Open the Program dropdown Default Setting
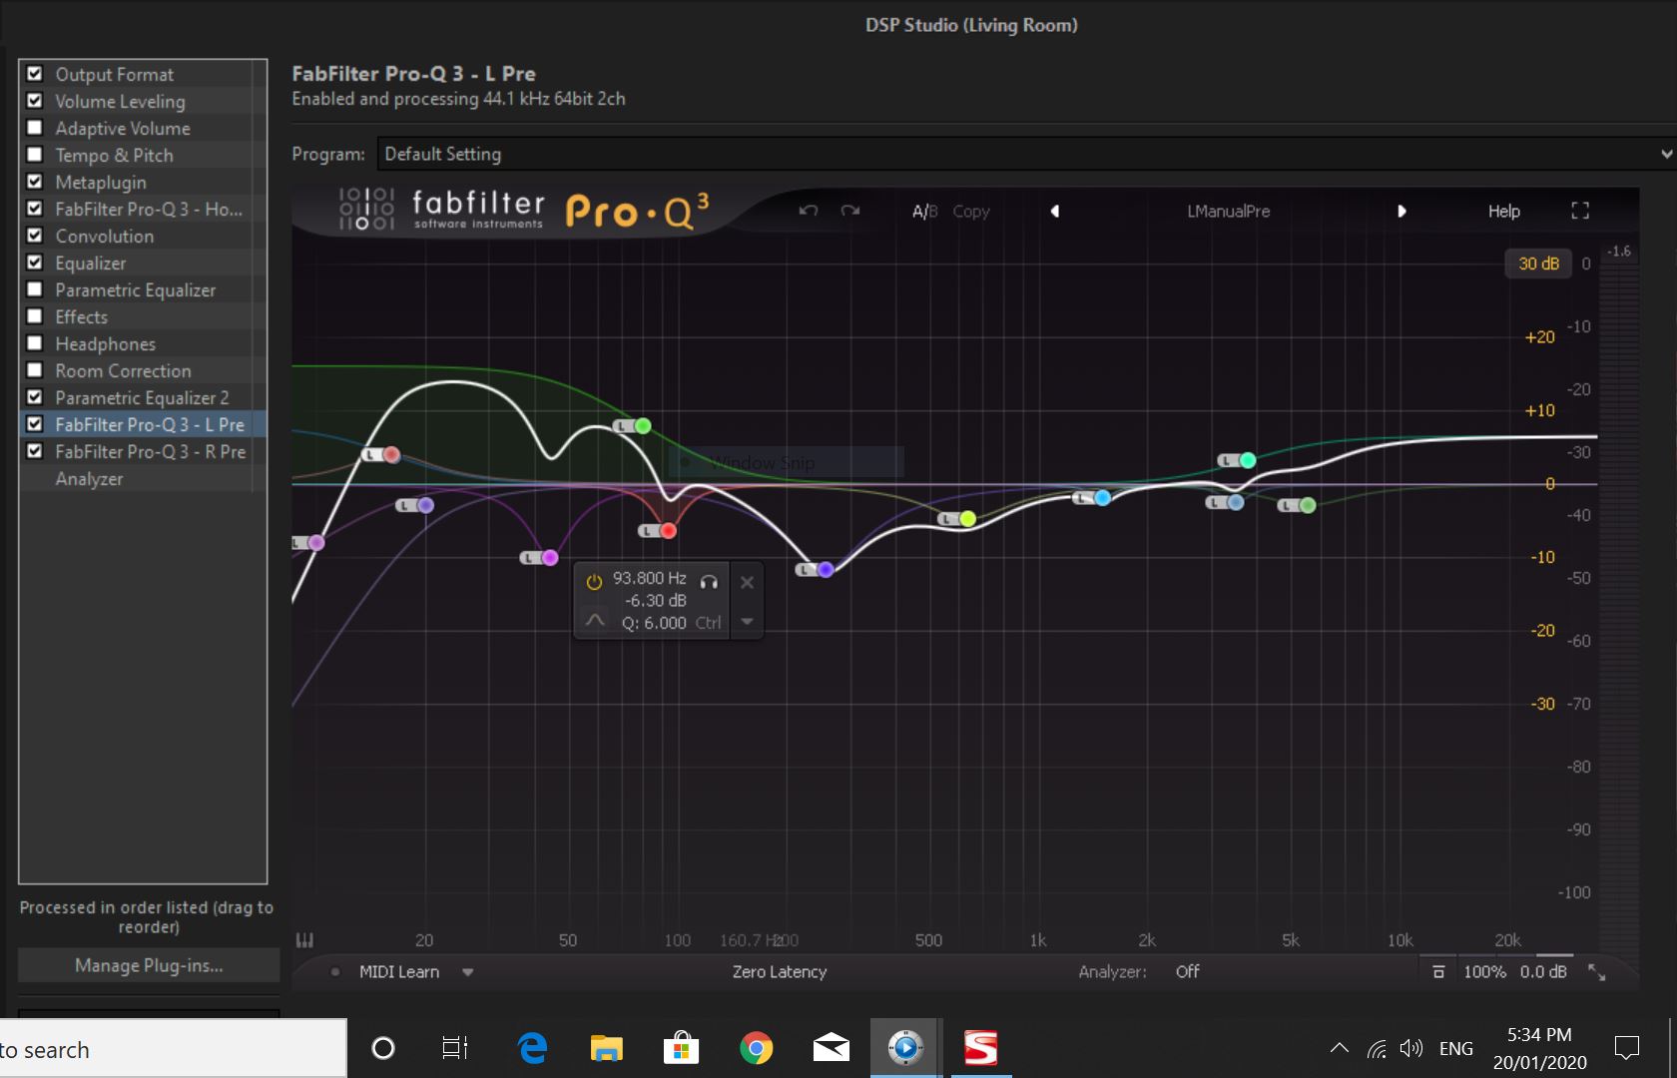 (x=1026, y=154)
